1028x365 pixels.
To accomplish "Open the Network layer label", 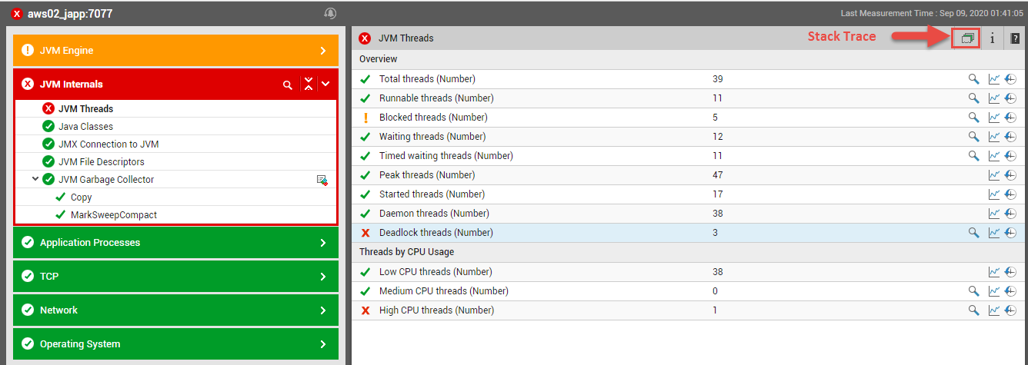I will point(58,310).
